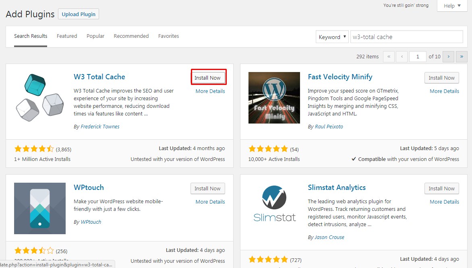Click WPtouch star rating

[34, 251]
